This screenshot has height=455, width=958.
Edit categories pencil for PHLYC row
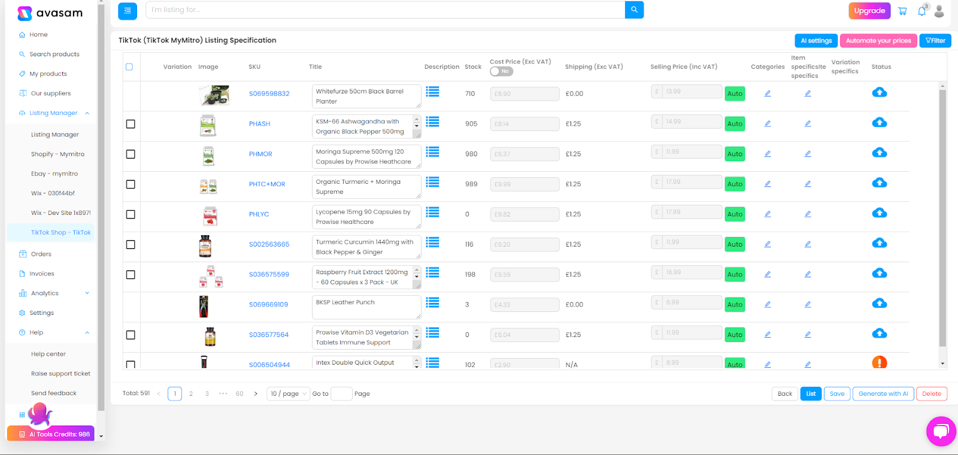coord(768,214)
